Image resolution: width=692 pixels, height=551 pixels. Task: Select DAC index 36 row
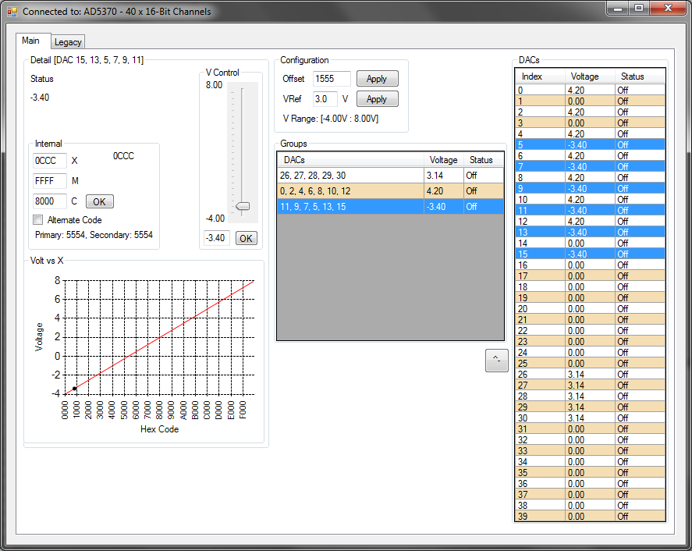click(590, 483)
